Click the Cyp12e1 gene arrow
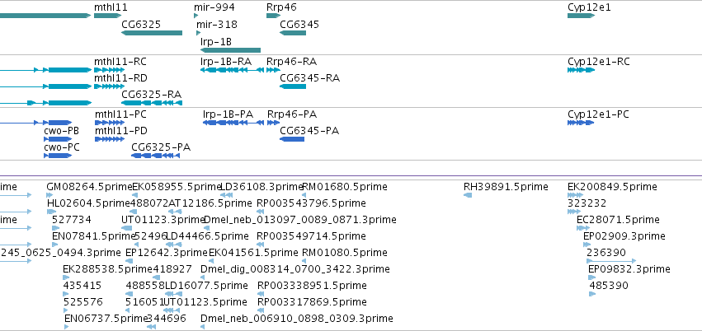 tap(581, 16)
